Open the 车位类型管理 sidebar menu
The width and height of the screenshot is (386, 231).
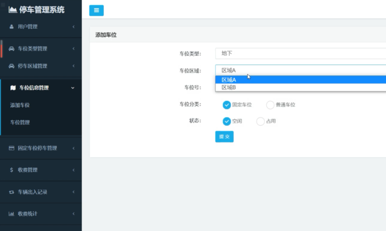pyautogui.click(x=41, y=48)
